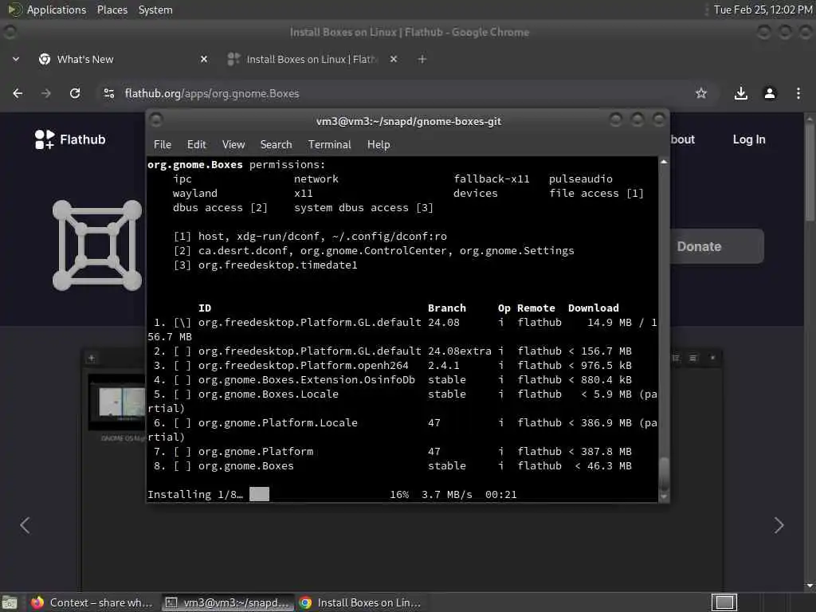The width and height of the screenshot is (816, 612).
Task: Click text org.gnome.Platform.Locale
Action: [x=278, y=423]
